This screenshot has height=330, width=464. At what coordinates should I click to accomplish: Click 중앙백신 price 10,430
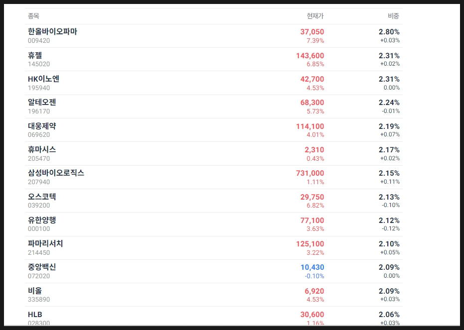[x=312, y=267]
